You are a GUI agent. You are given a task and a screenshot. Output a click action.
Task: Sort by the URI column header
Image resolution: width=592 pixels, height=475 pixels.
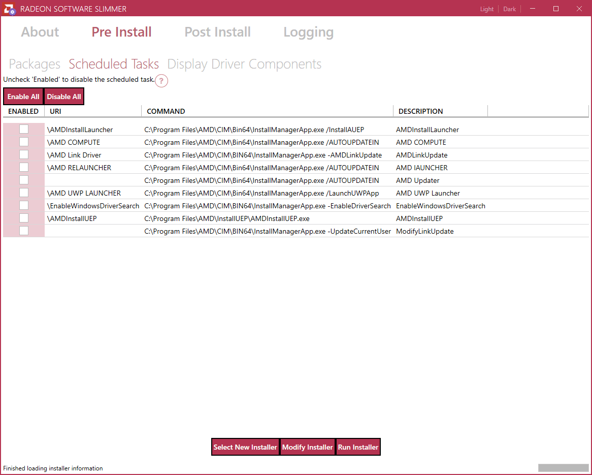coord(93,111)
